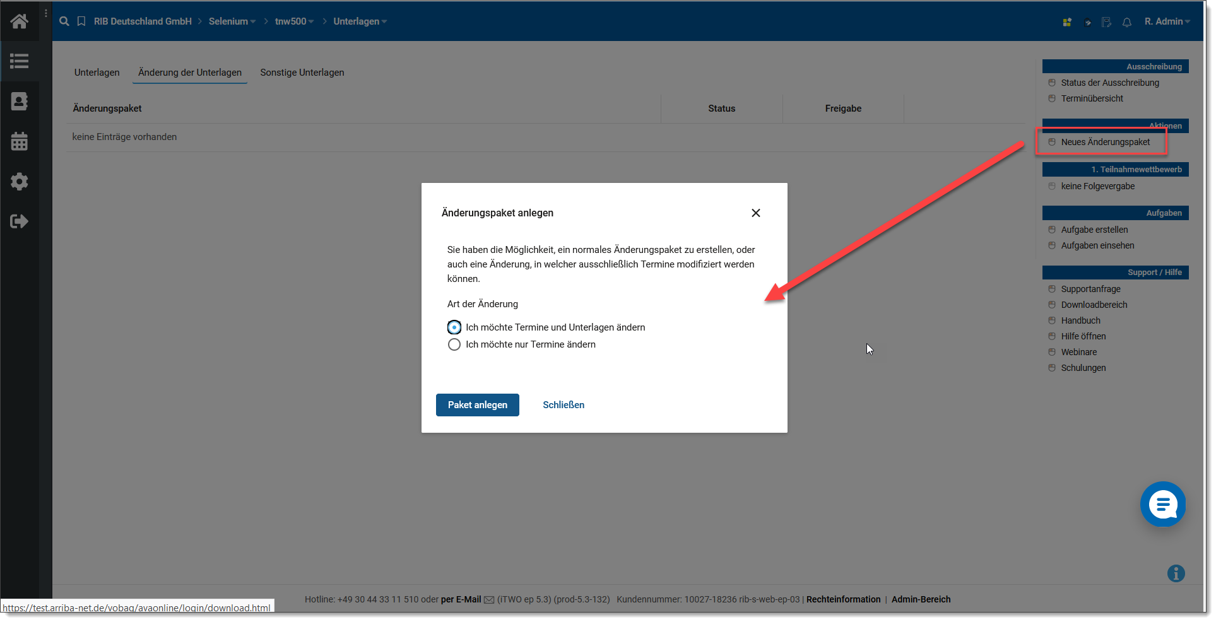1216x622 pixels.
Task: Click the envelope icon in footer hotline
Action: tap(489, 600)
